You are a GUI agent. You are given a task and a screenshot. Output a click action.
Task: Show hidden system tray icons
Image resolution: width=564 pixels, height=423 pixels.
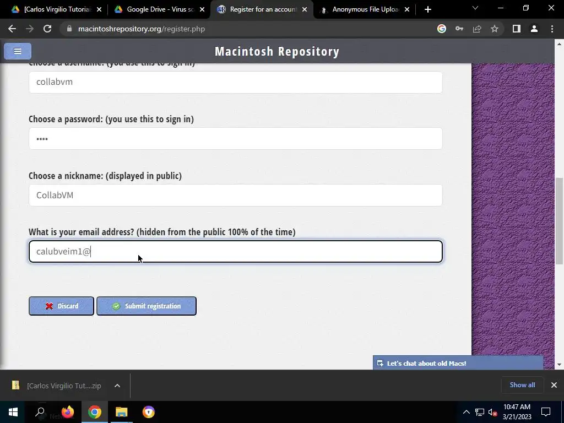click(x=466, y=412)
